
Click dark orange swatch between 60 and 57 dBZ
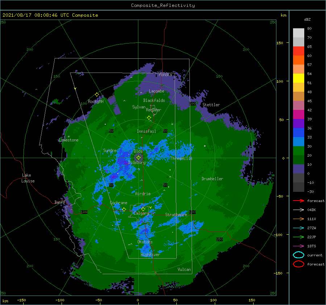pos(298,60)
